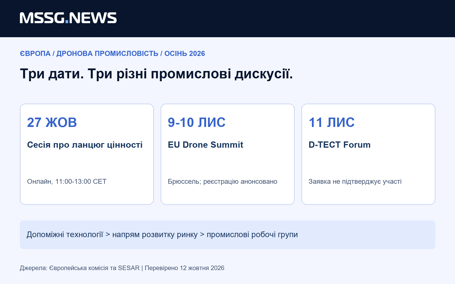Viewport: 455px width, 284px height.
Task: Click 'Брюссель; реєстрацію анонсовано' note
Action: click(222, 181)
